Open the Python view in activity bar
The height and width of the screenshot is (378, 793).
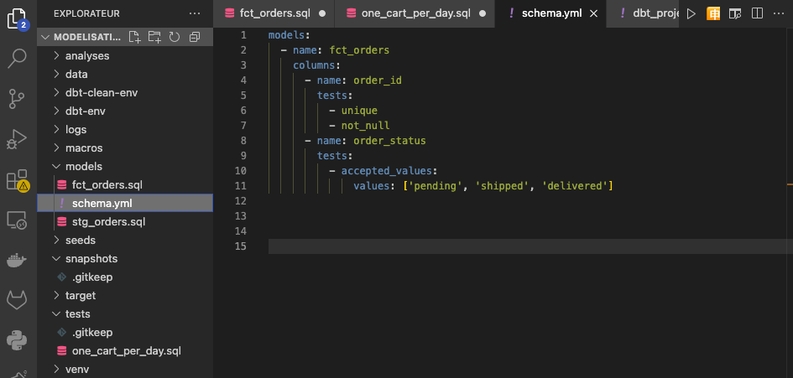pos(17,340)
